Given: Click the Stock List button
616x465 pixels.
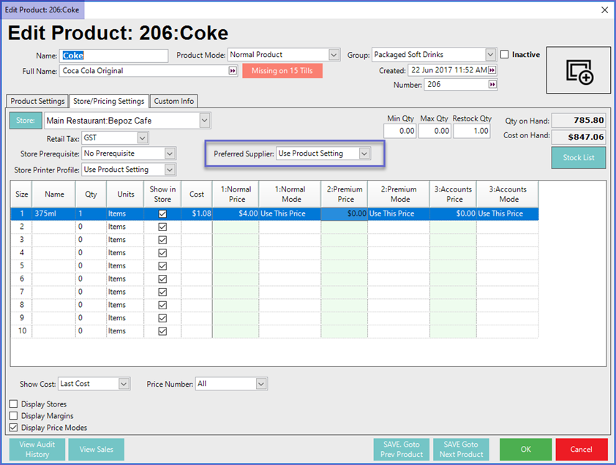Looking at the screenshot, I should coord(578,158).
